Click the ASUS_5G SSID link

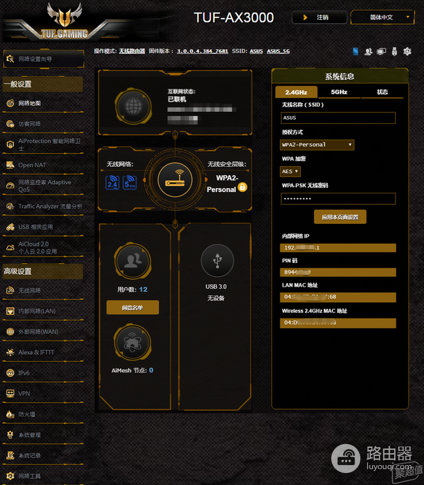click(x=278, y=51)
